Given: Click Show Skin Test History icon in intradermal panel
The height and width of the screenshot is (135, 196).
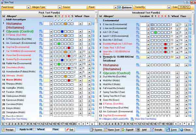Looking at the screenshot, I should tap(132, 119).
